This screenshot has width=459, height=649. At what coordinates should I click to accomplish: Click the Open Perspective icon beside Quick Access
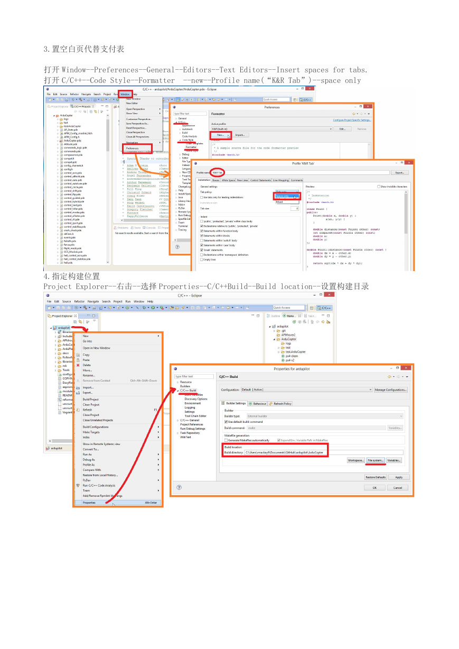pos(312,308)
